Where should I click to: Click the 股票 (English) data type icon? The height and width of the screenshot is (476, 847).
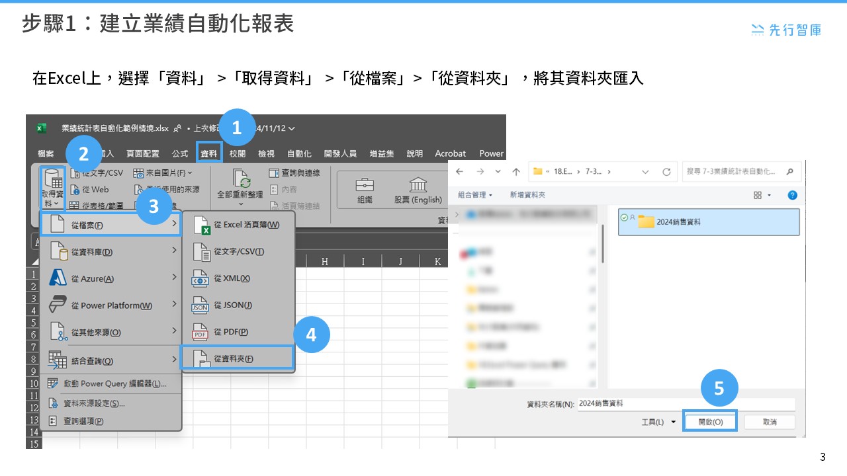point(418,187)
